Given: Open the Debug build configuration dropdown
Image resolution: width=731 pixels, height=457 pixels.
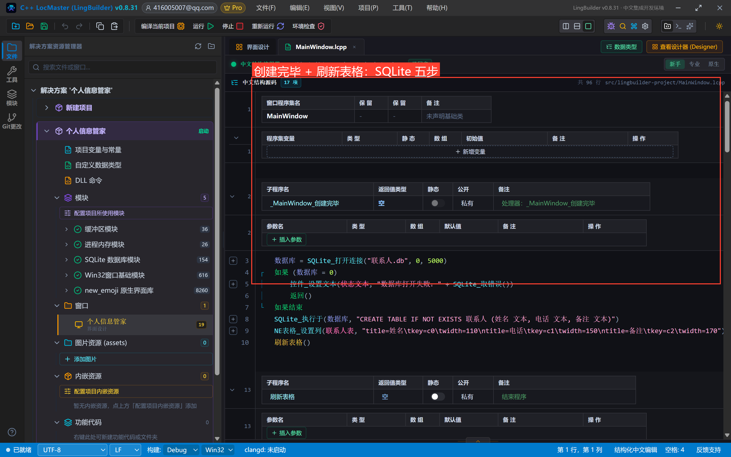Looking at the screenshot, I should click(x=182, y=450).
